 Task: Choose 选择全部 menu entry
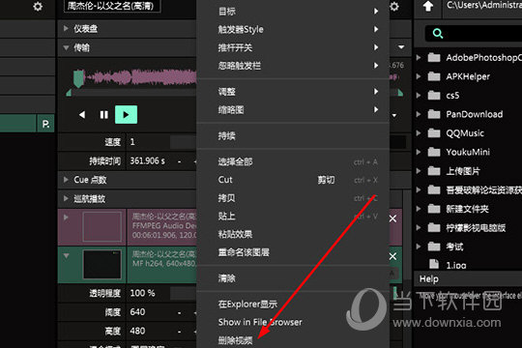point(293,161)
